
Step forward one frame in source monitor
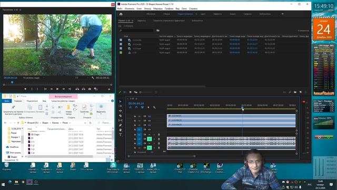tap(64, 89)
